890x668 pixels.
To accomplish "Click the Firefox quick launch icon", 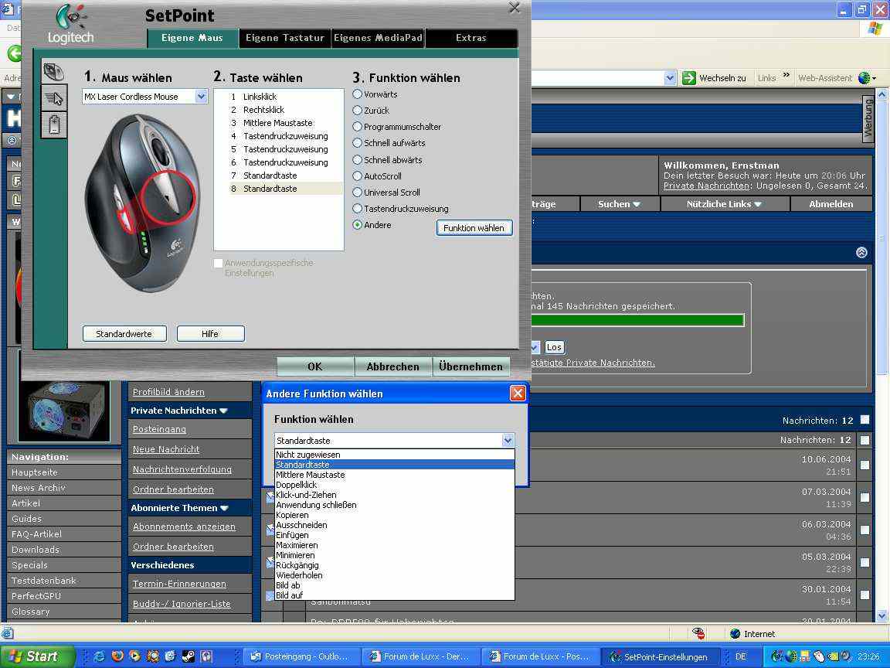I will click(117, 656).
